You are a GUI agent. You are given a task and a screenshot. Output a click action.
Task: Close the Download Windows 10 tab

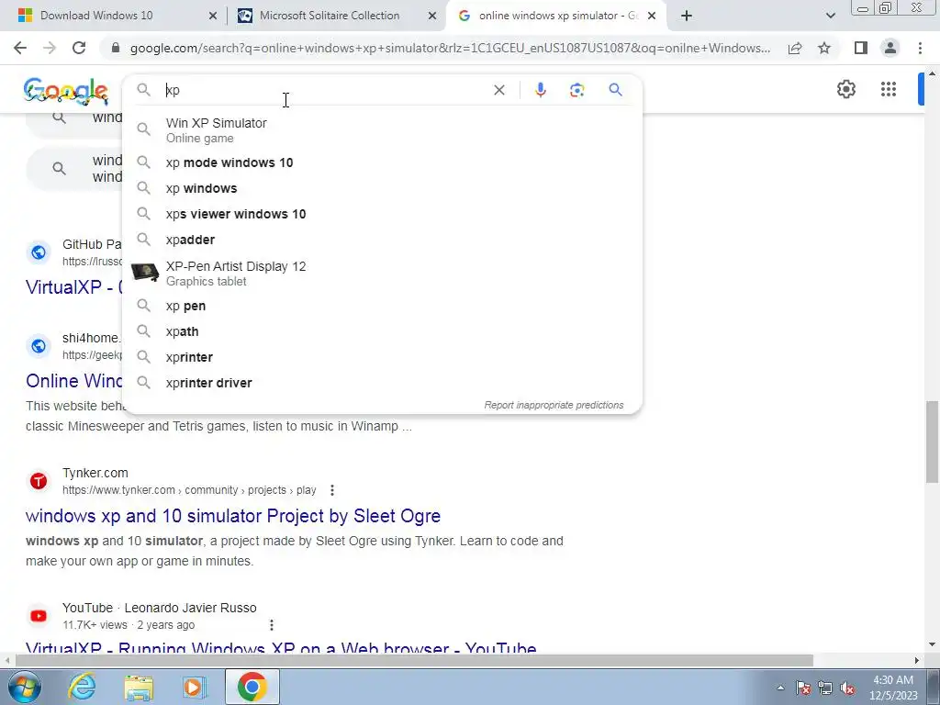click(x=212, y=16)
